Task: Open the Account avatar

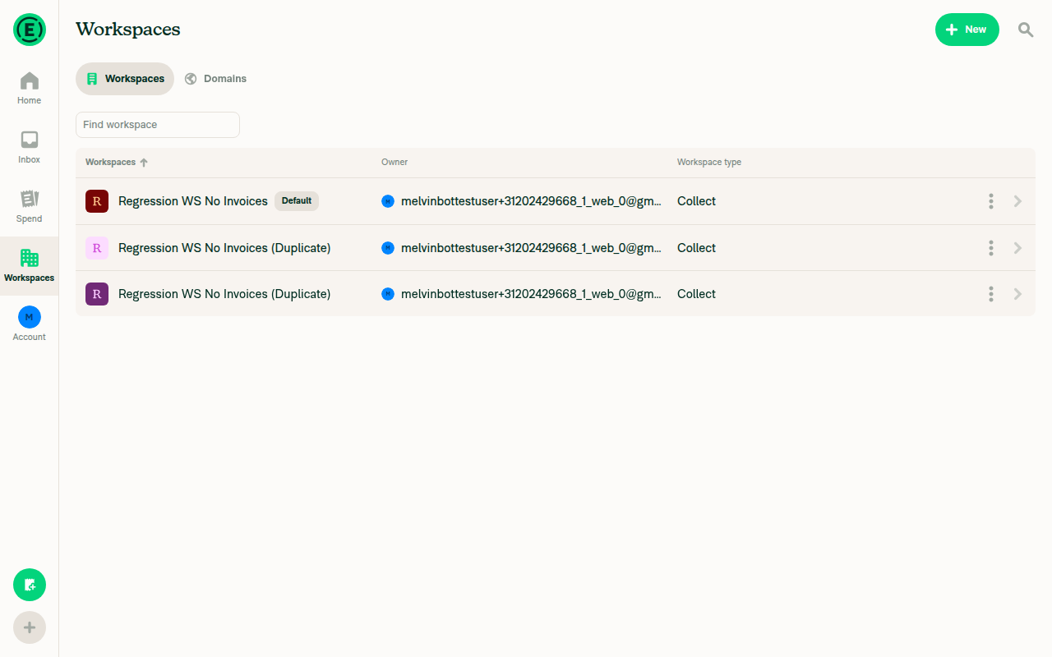Action: click(30, 317)
